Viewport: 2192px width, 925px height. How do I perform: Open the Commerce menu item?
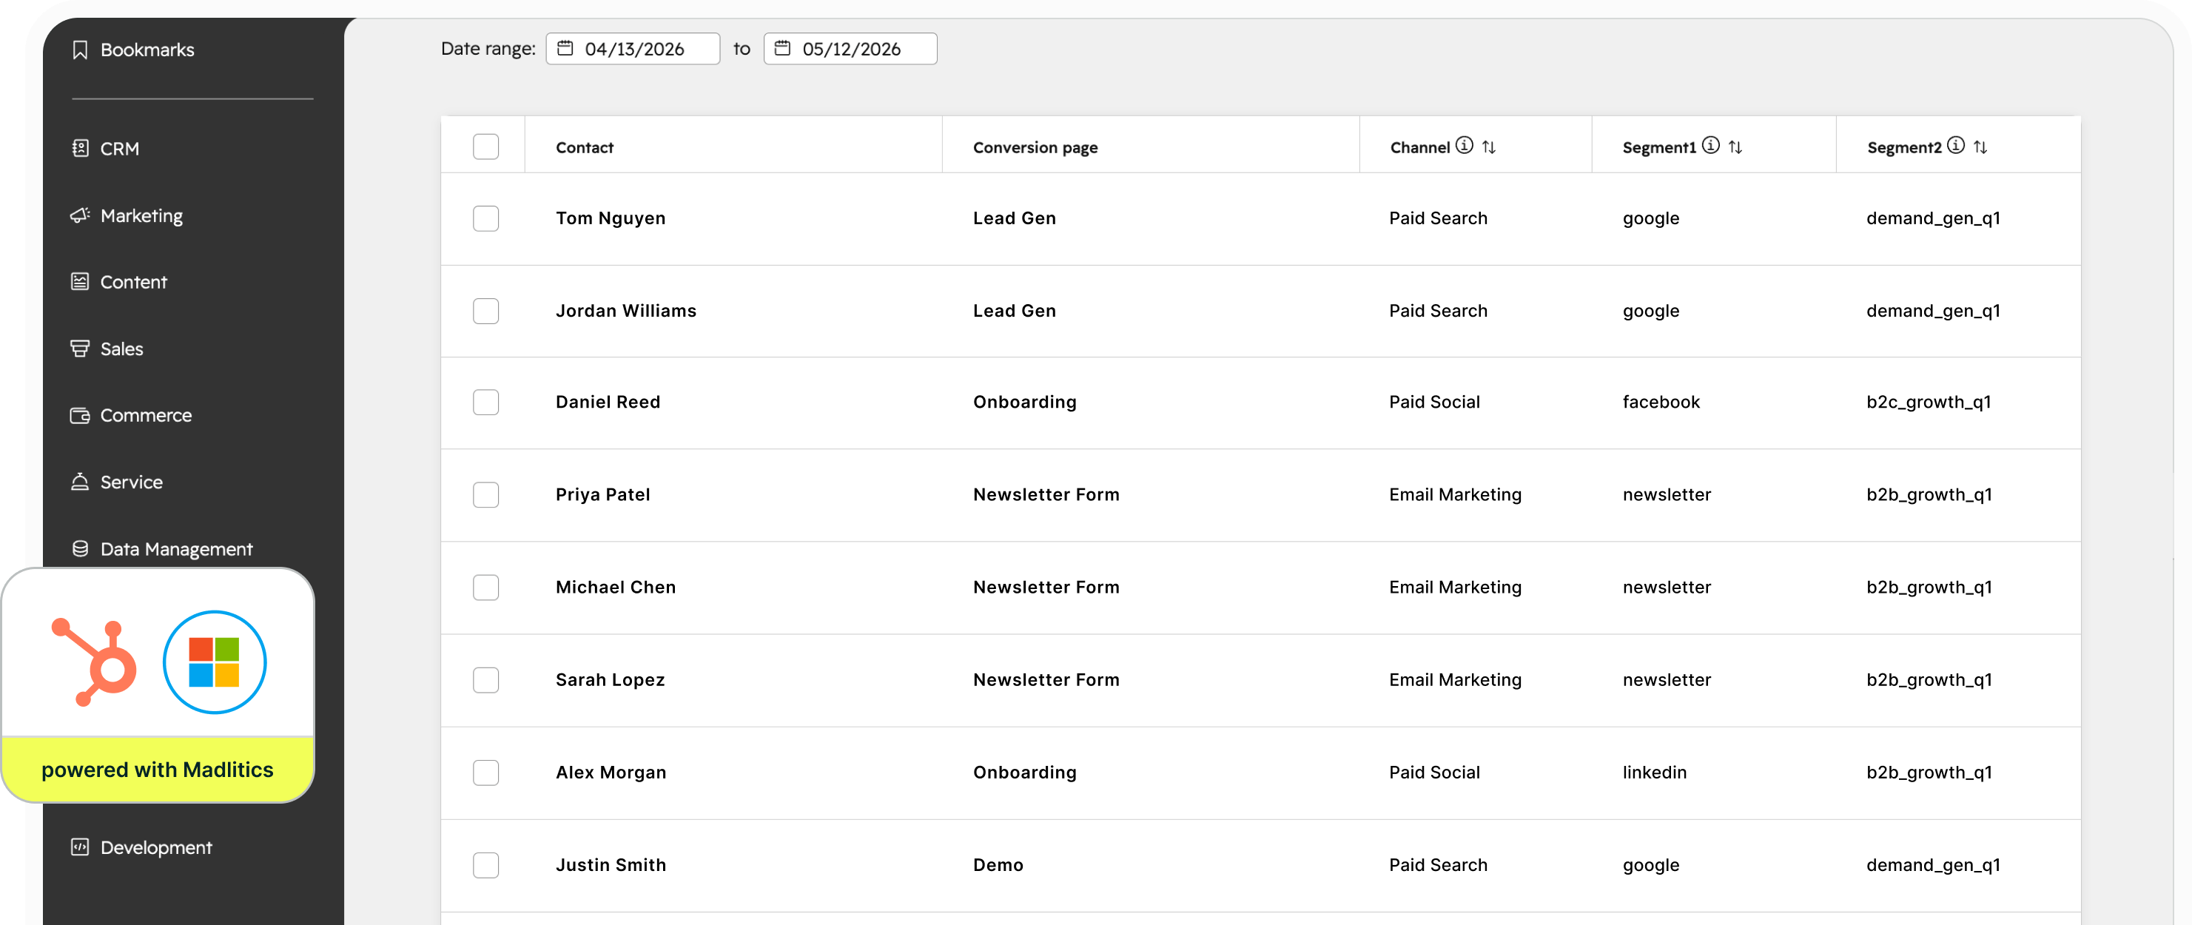[x=147, y=415]
